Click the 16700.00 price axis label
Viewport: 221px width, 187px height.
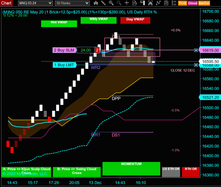210,11
